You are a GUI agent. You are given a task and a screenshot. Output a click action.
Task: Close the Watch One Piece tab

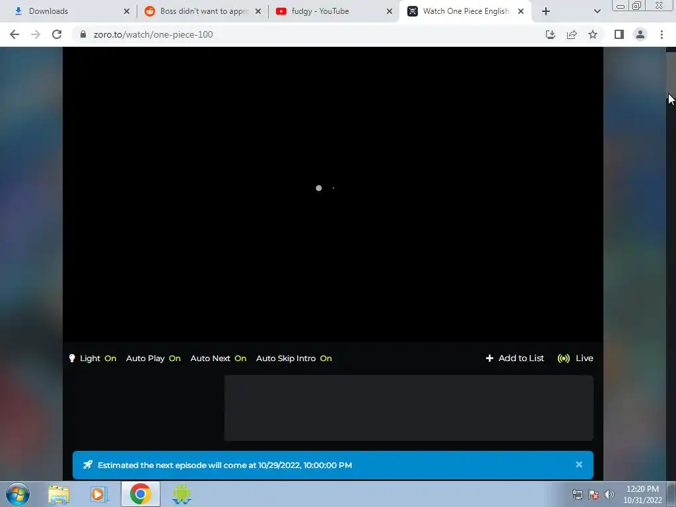[521, 11]
